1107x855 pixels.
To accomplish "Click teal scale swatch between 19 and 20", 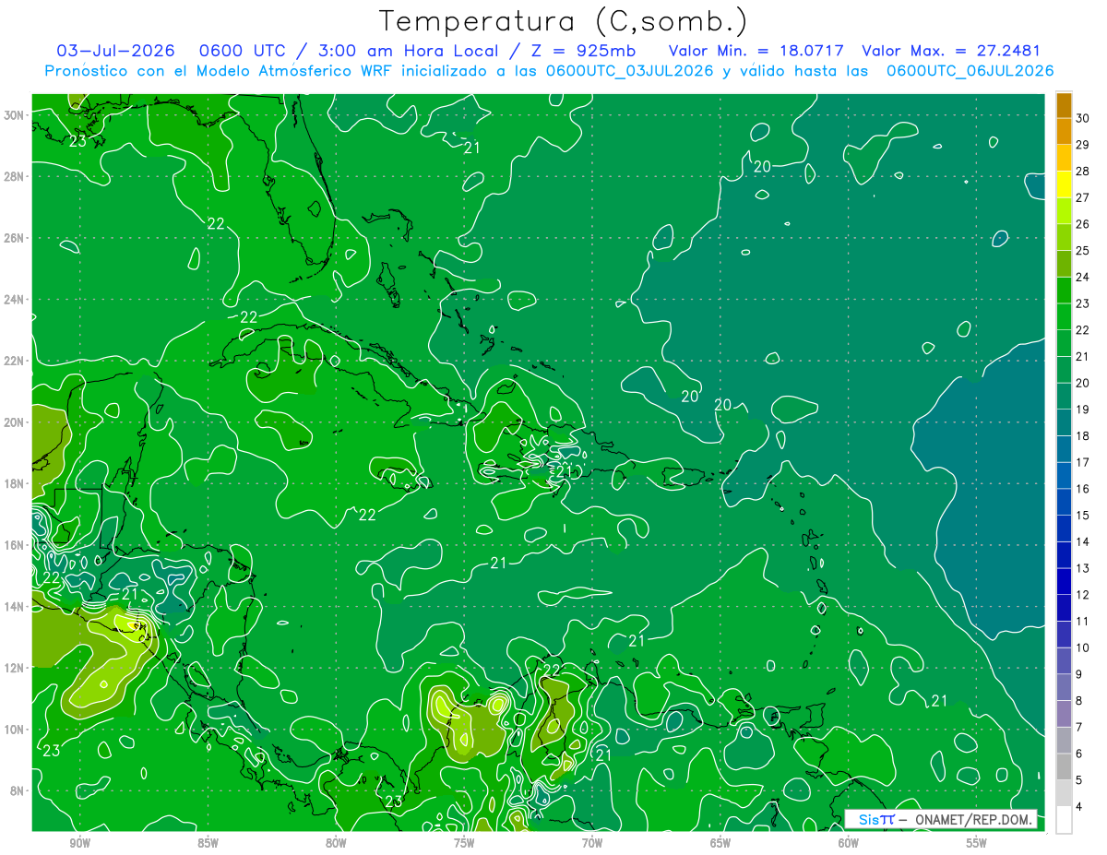I will (x=1064, y=396).
